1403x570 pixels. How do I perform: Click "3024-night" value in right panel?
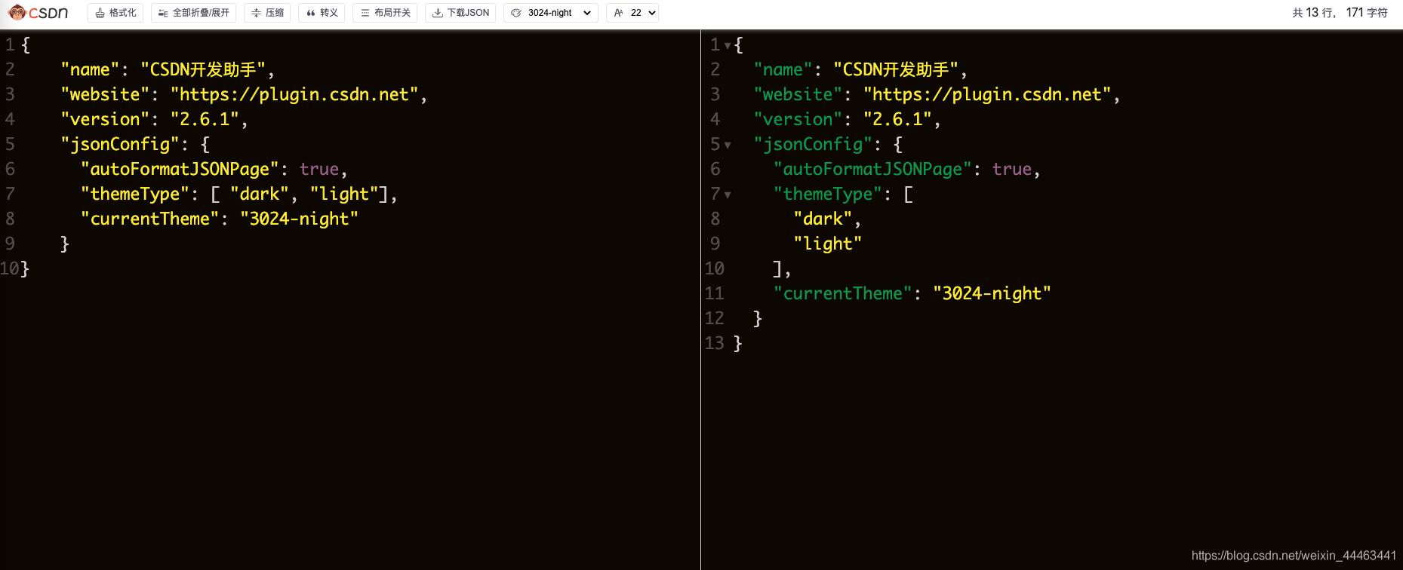click(992, 293)
